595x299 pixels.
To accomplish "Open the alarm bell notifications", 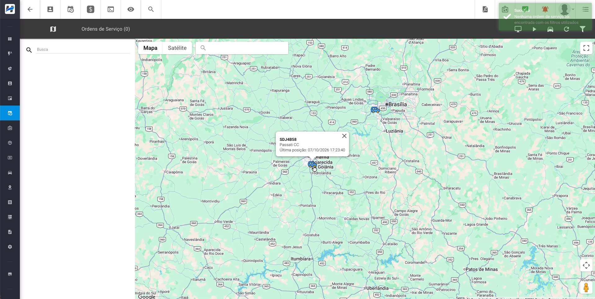I will point(545,9).
